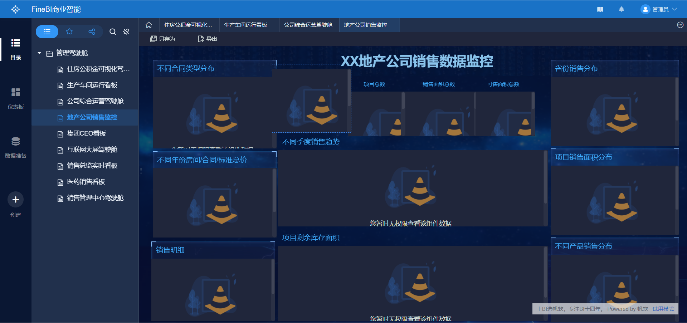Open the directory search magnifier
The image size is (687, 323).
[113, 32]
